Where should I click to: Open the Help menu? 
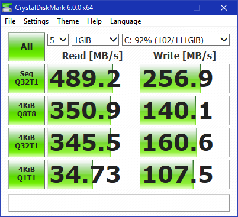94,21
